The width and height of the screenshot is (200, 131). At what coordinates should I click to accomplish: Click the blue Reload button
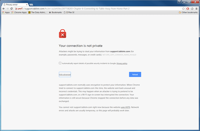pos(135,75)
